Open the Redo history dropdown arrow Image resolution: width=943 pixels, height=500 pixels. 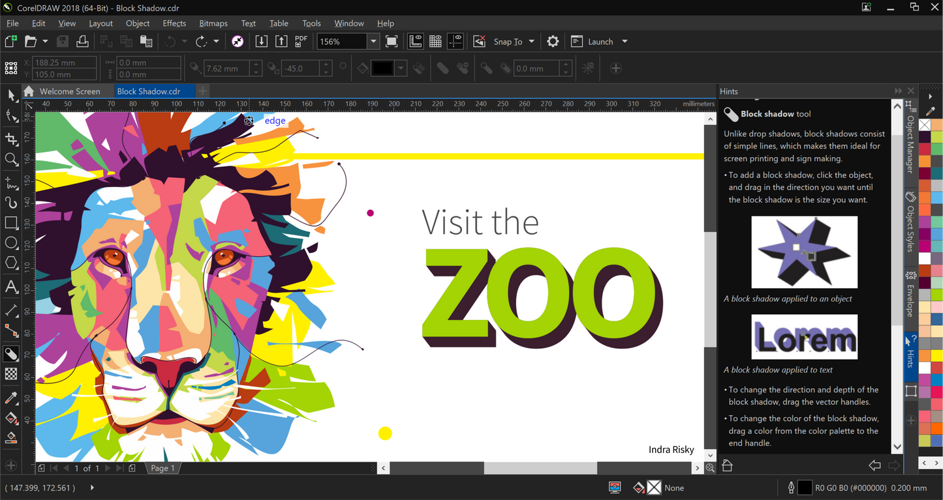(x=216, y=41)
